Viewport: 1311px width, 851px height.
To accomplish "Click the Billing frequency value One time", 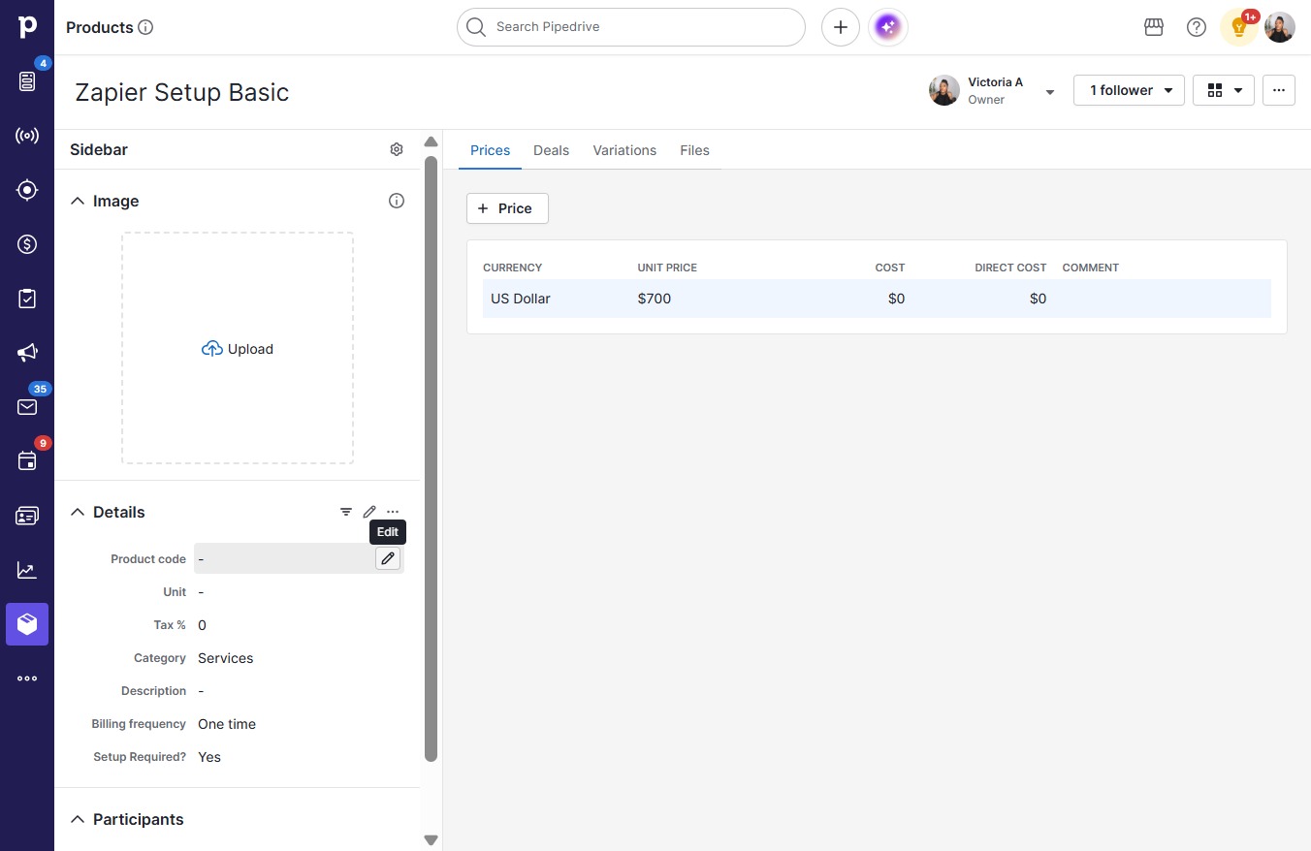I will tap(227, 724).
